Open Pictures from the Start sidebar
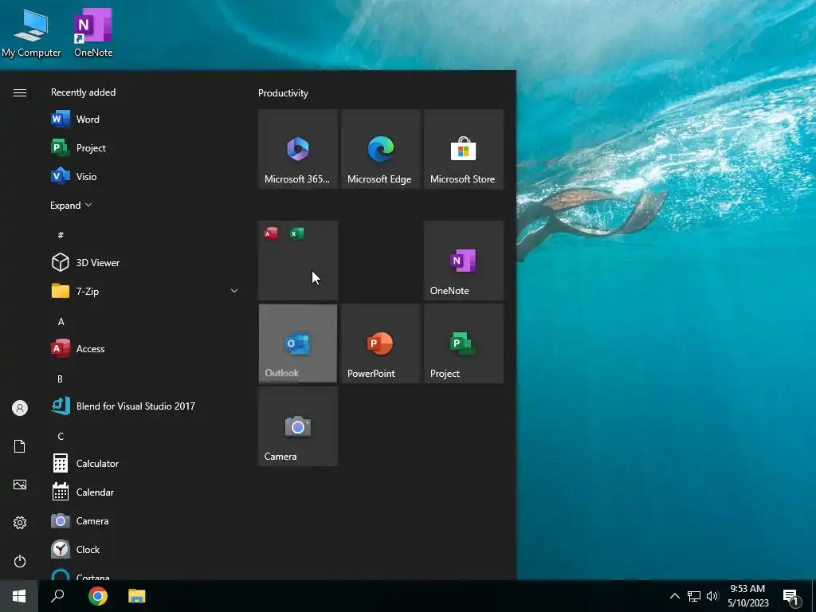The image size is (816, 612). (20, 484)
